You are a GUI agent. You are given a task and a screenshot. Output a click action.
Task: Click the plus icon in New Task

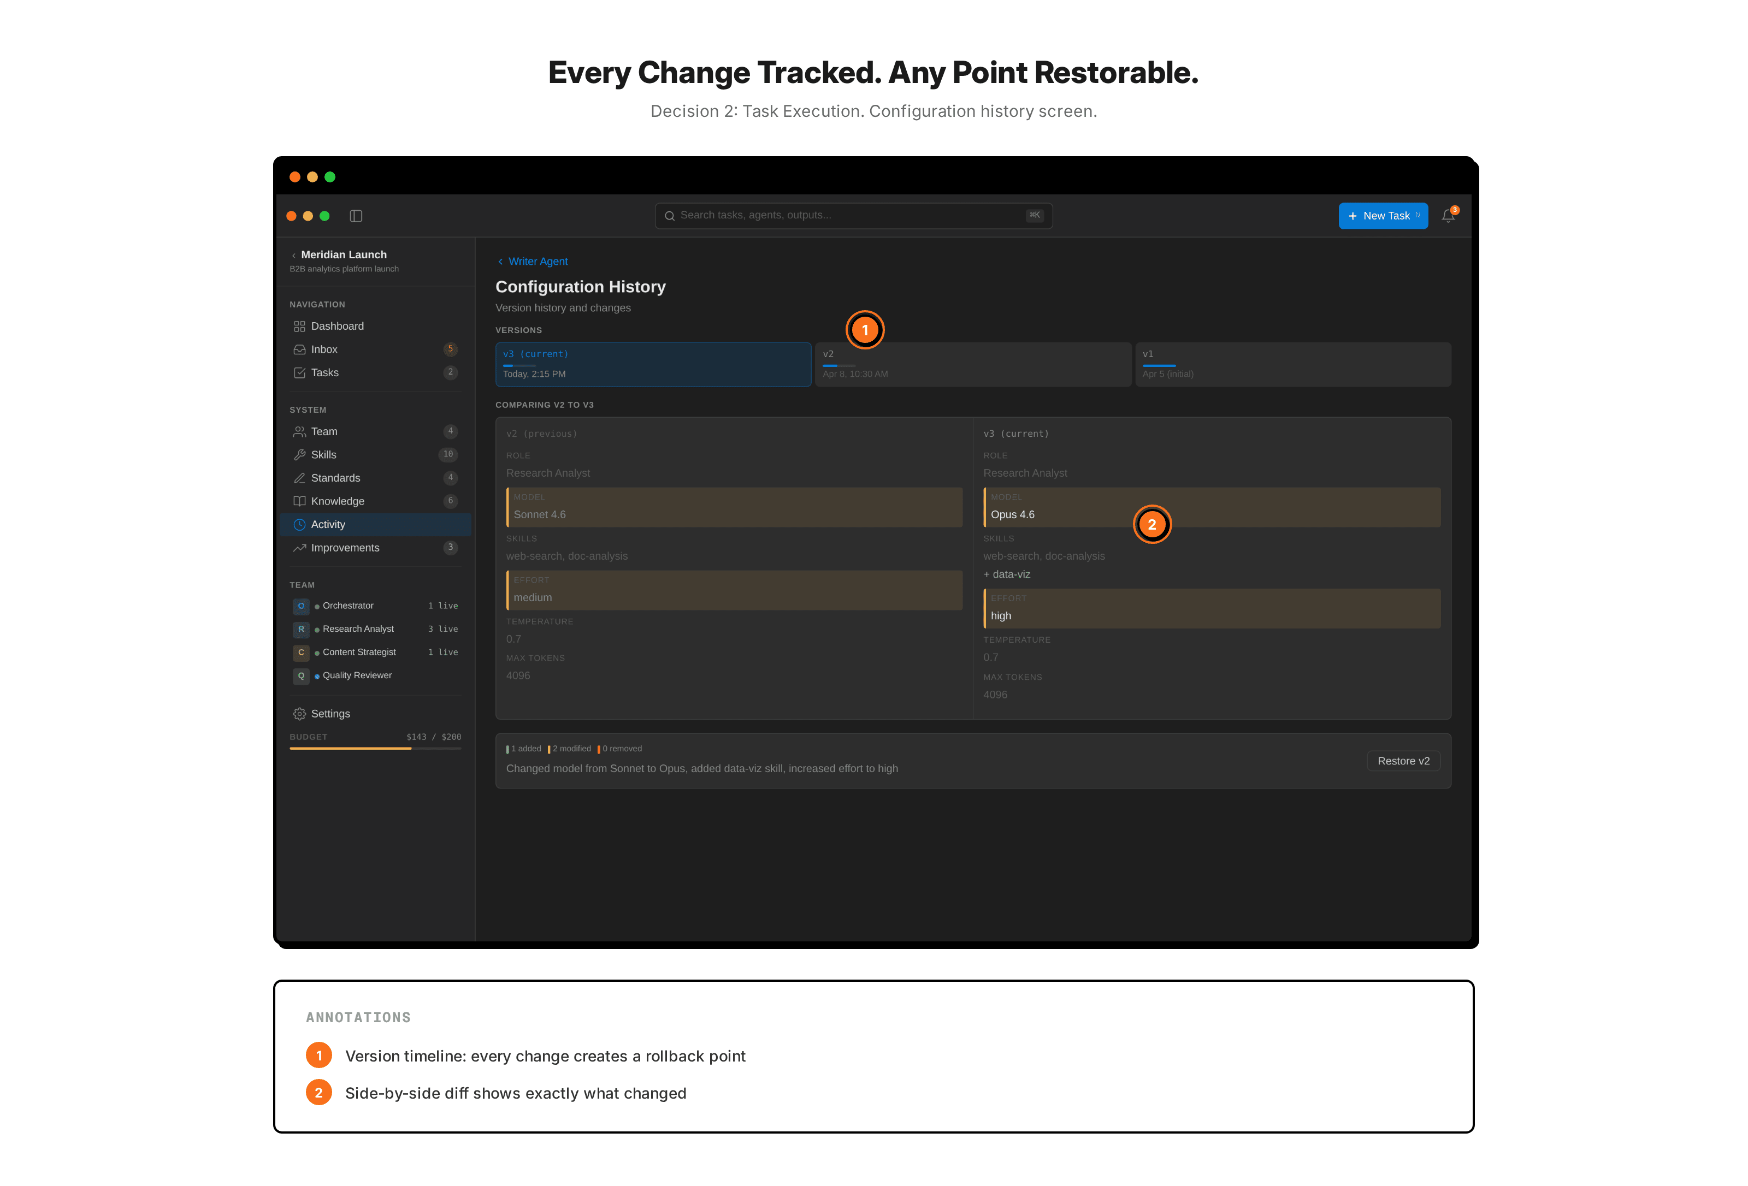coord(1353,217)
